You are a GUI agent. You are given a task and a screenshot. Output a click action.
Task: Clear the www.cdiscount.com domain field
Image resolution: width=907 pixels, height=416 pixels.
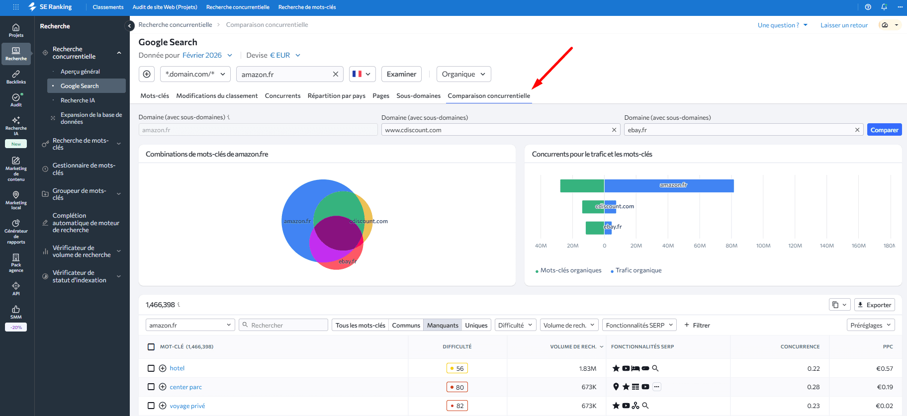614,130
